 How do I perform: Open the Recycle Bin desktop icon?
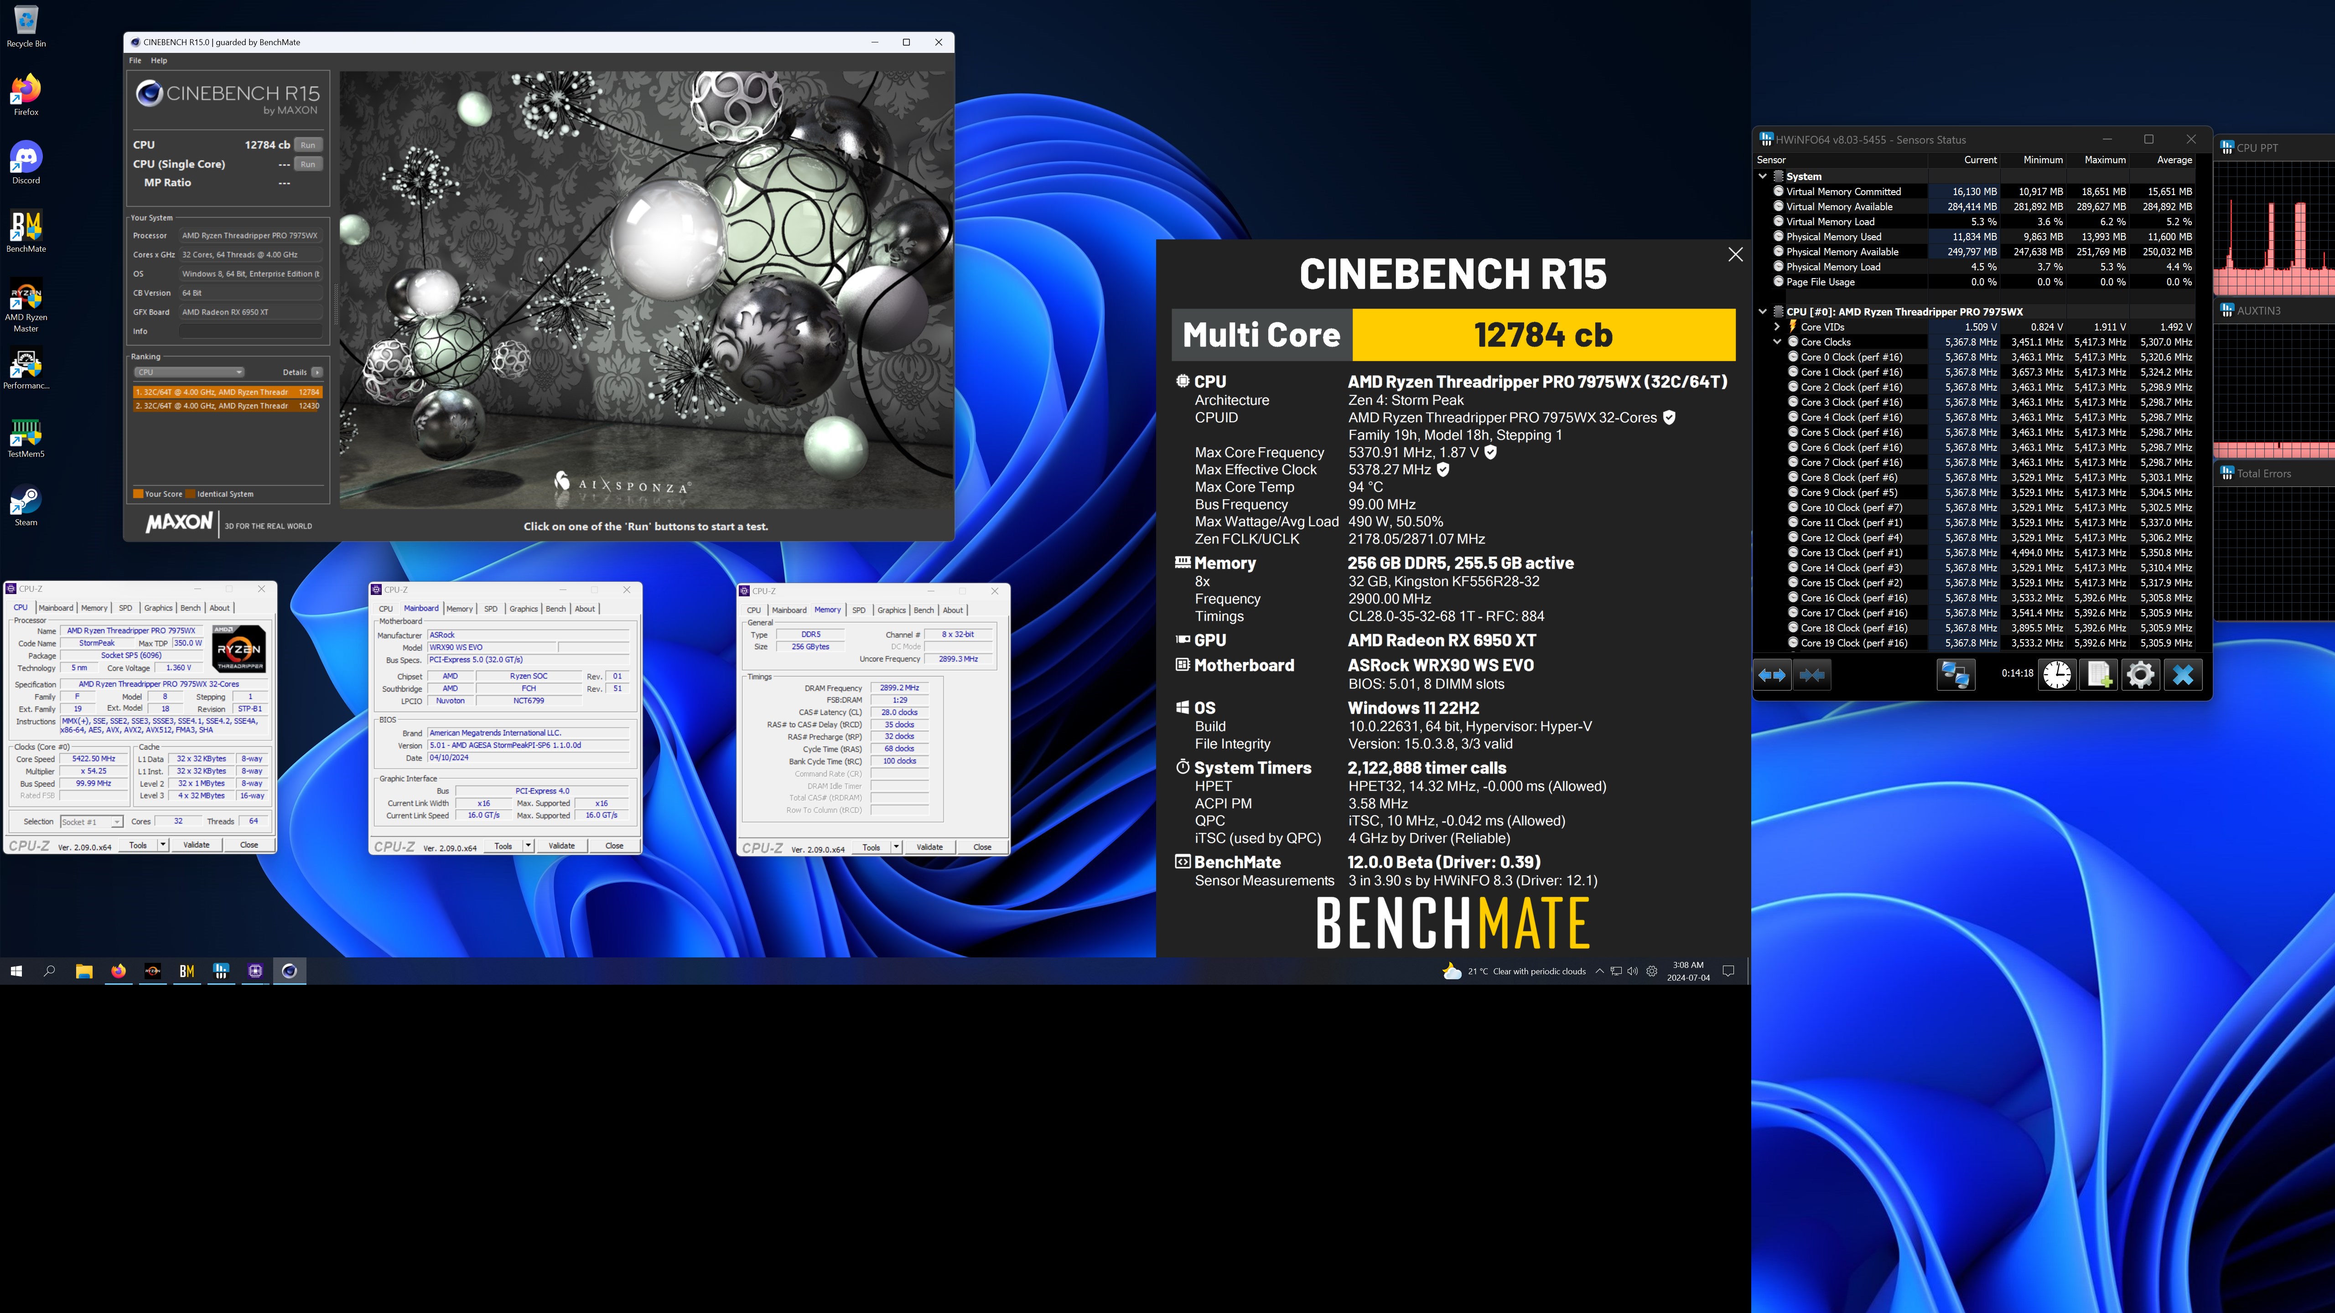[26, 26]
